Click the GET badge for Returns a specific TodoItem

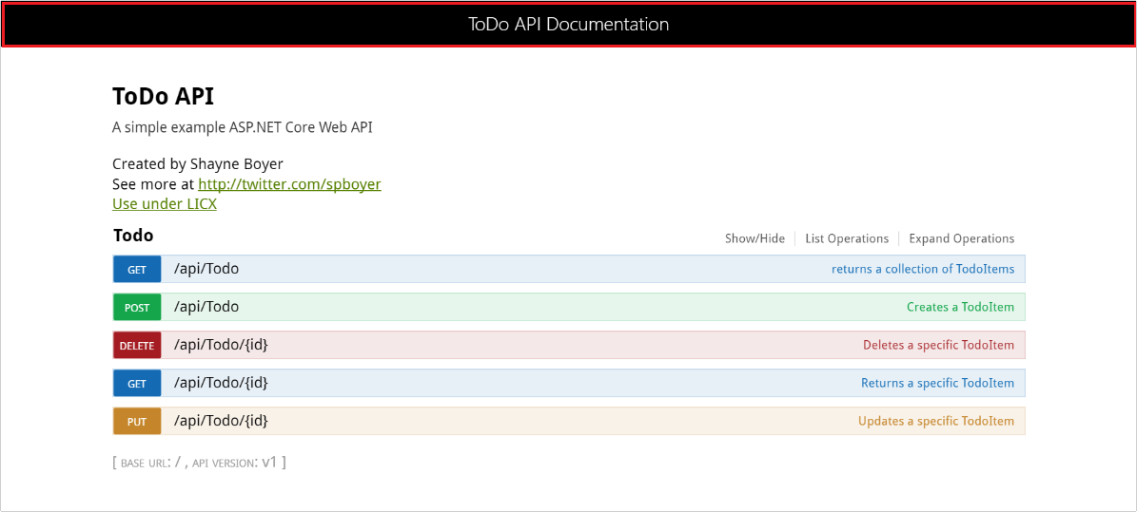pyautogui.click(x=137, y=383)
